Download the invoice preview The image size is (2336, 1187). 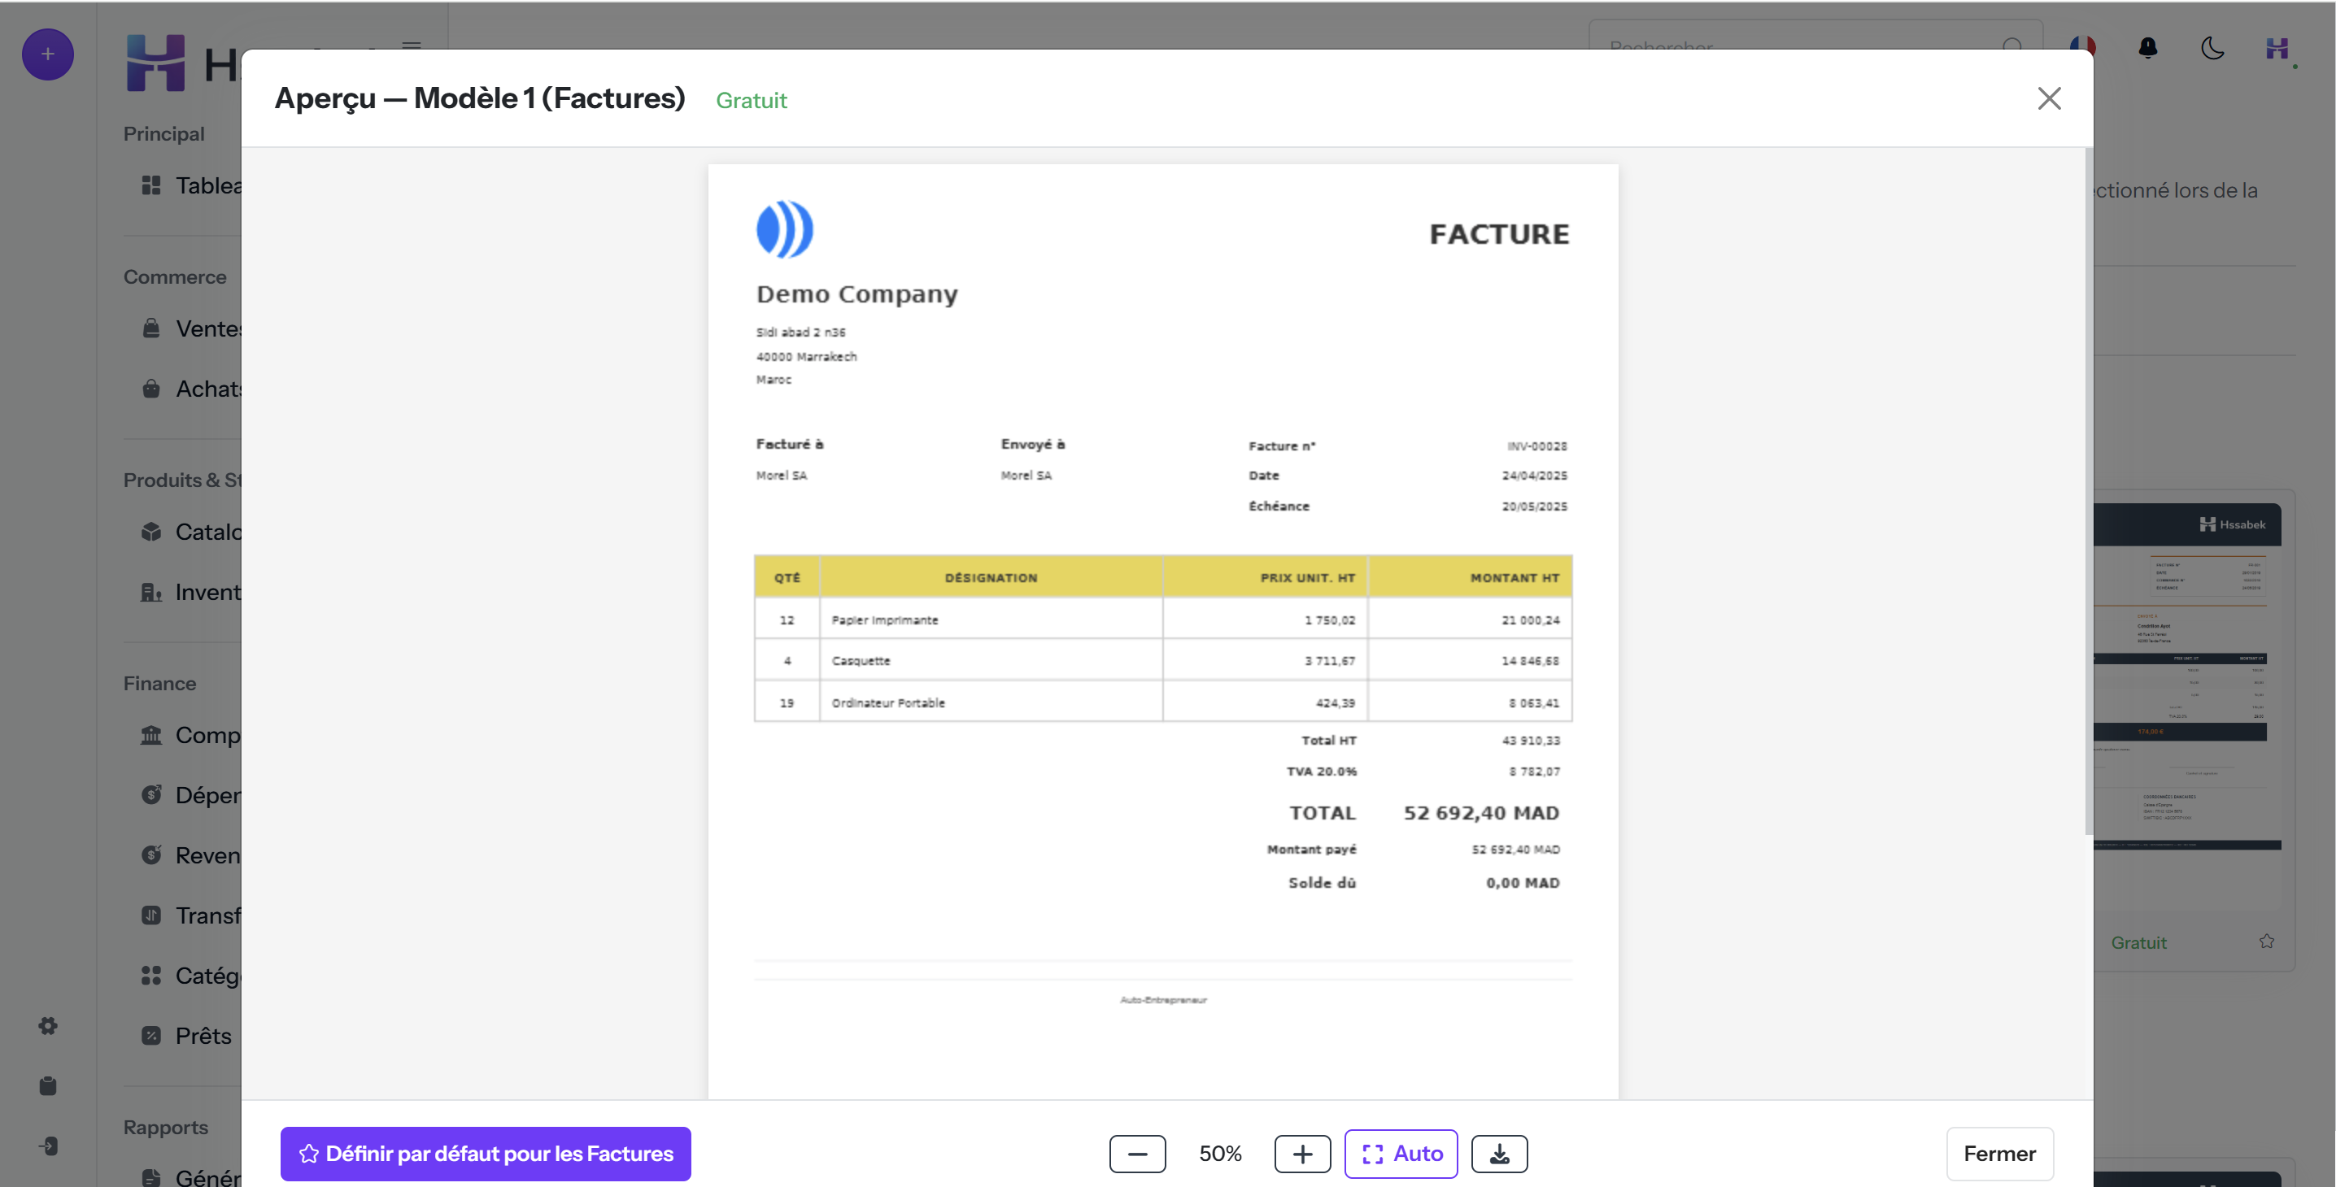click(x=1499, y=1154)
